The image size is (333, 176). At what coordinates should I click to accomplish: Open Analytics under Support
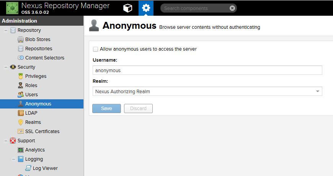pos(35,150)
